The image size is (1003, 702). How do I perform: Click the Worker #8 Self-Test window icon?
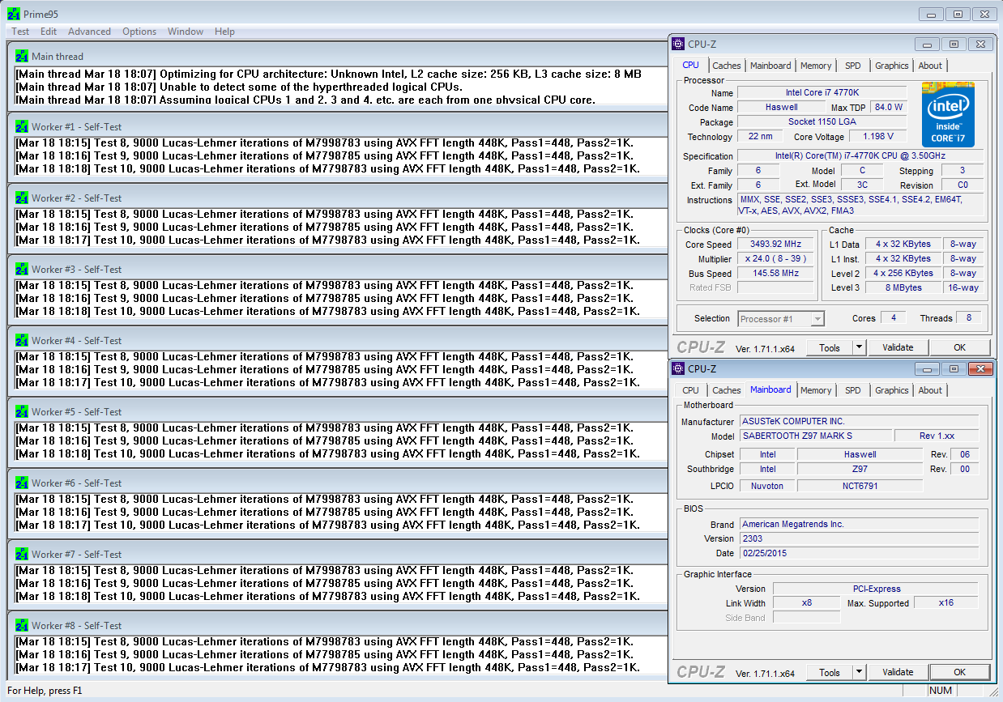click(x=22, y=626)
